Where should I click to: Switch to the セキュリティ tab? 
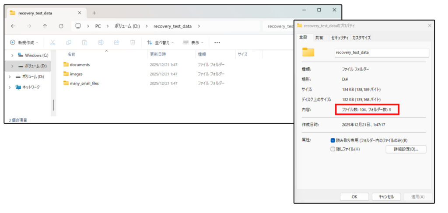click(x=339, y=38)
